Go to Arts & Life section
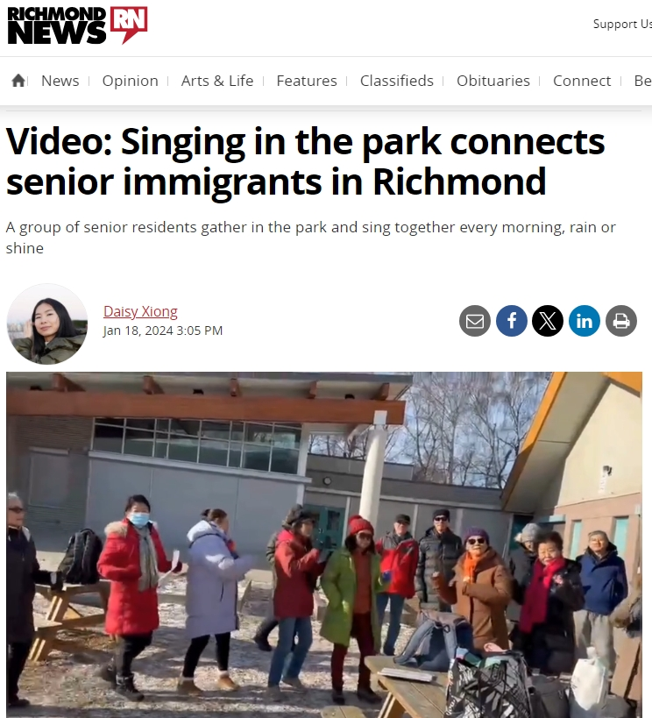 pyautogui.click(x=217, y=81)
